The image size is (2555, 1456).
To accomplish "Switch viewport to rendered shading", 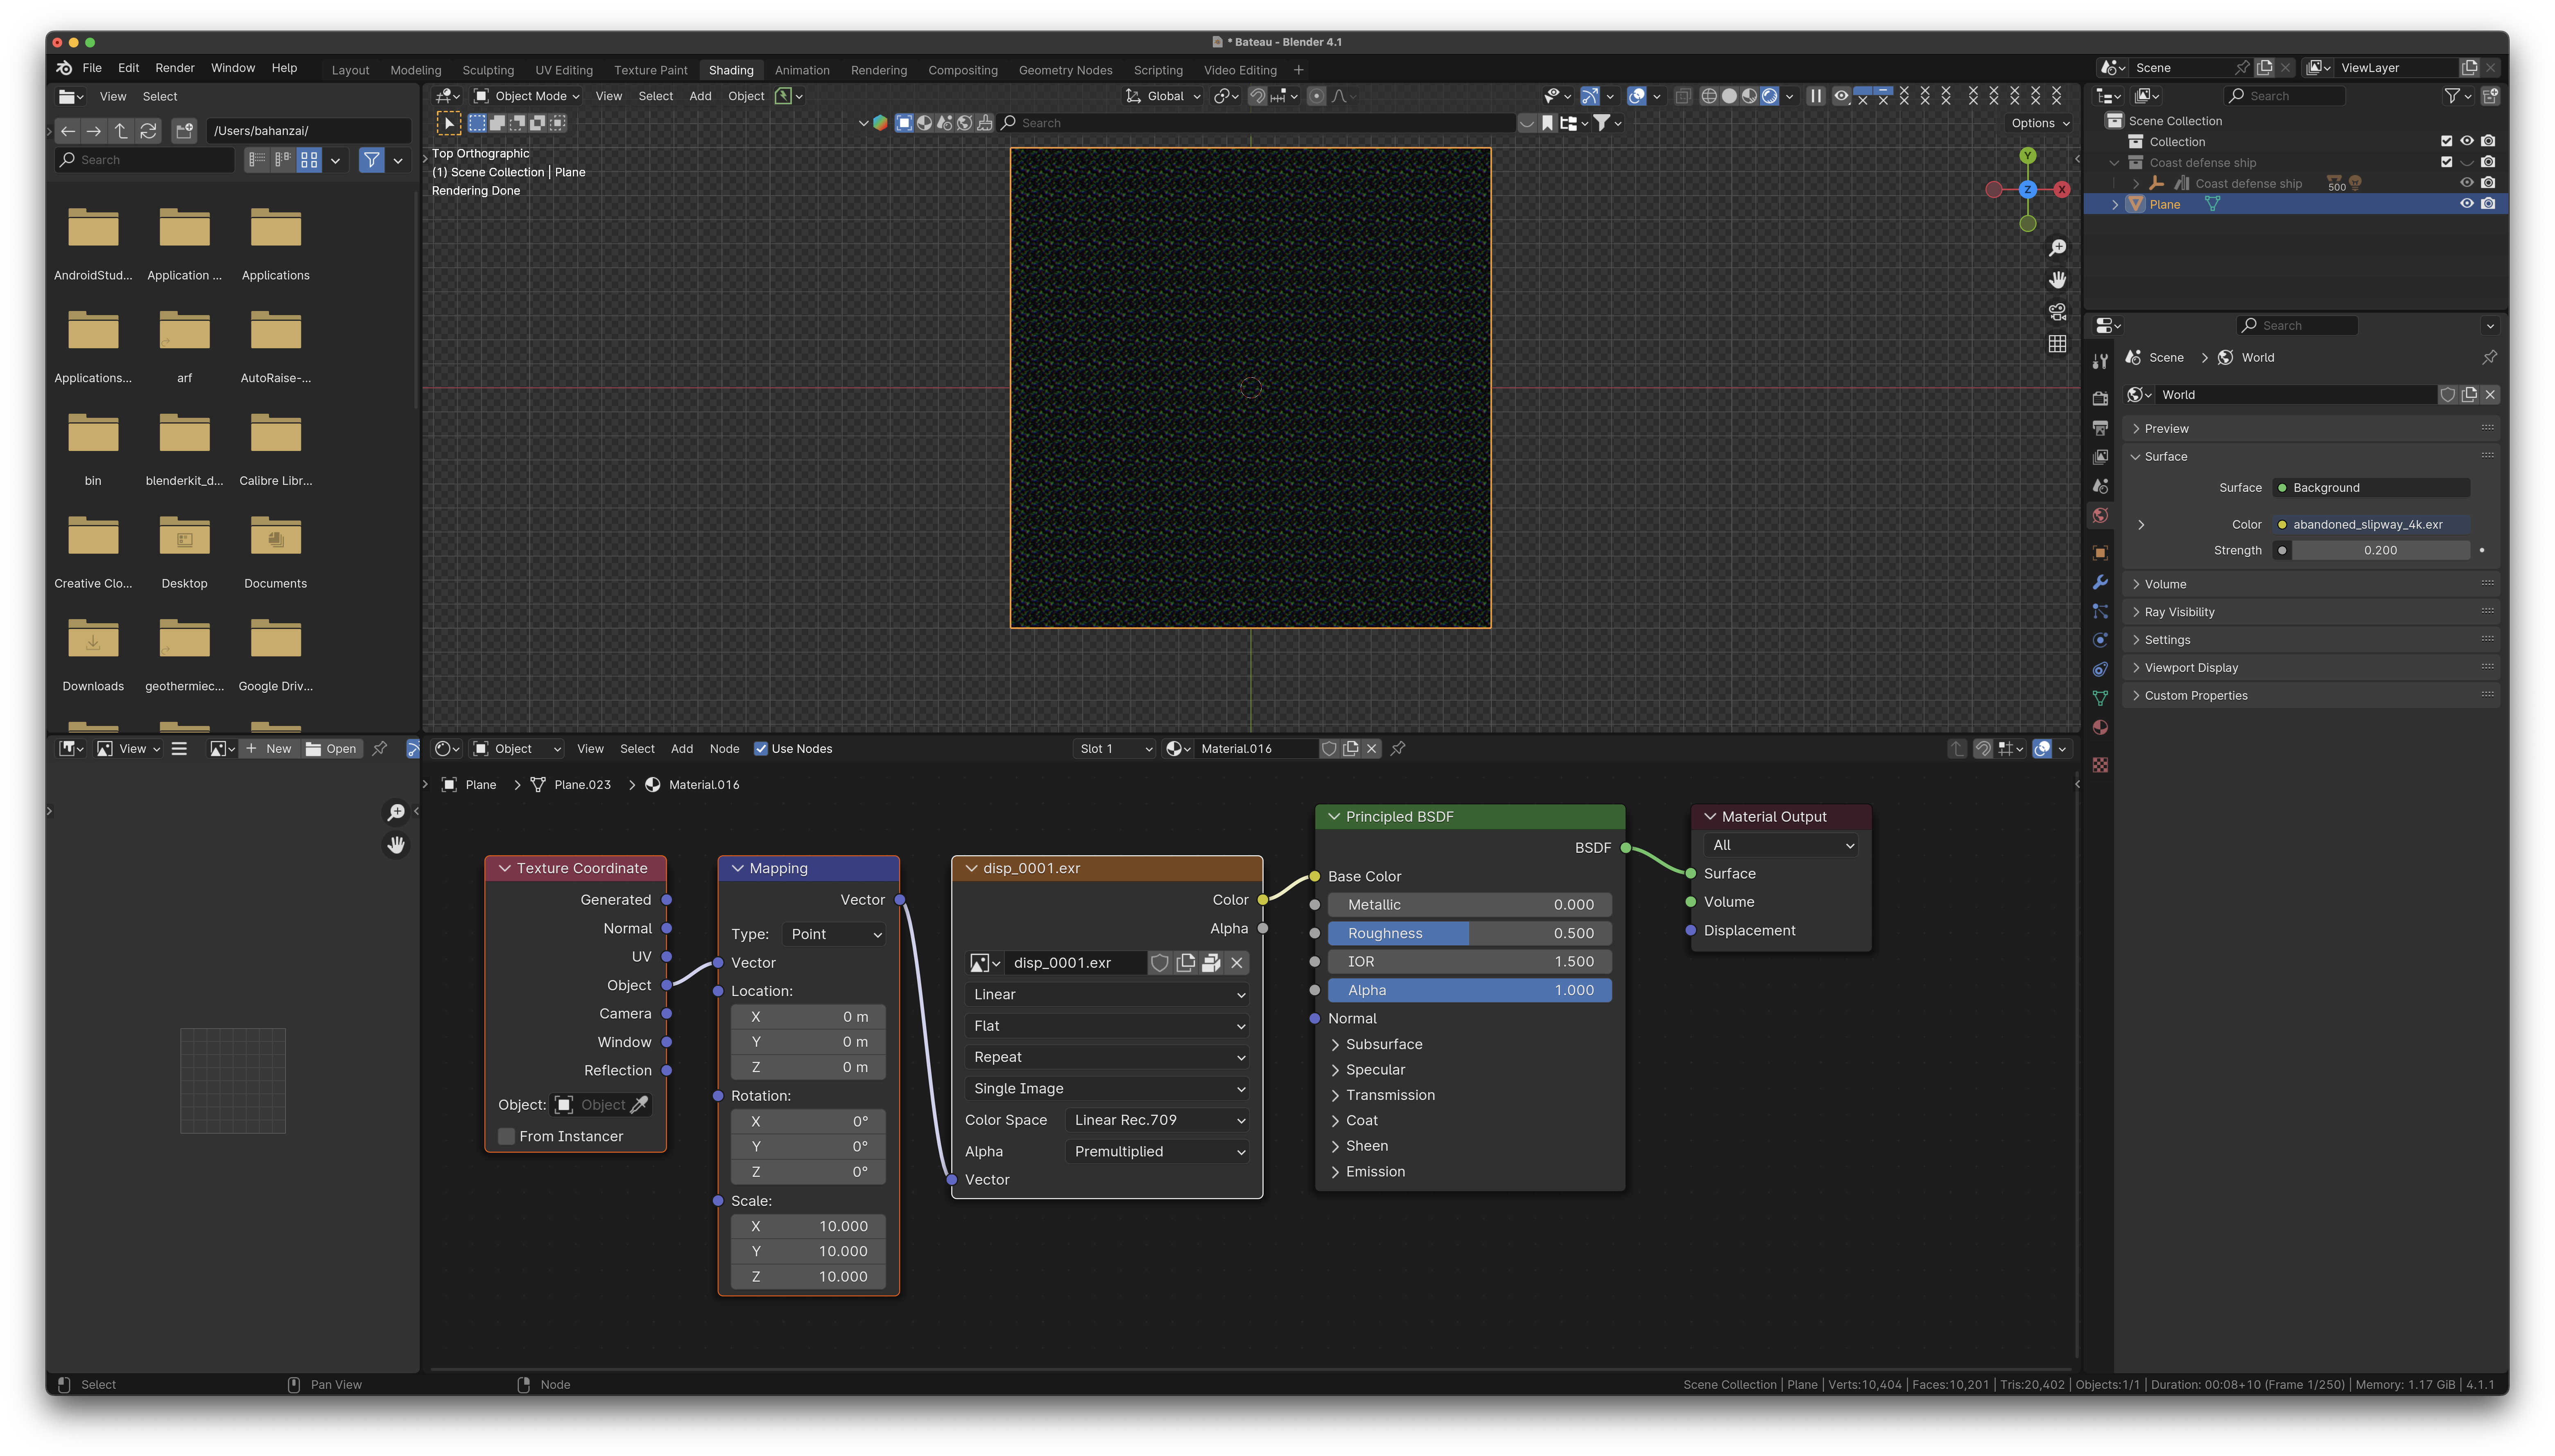I will (x=1770, y=96).
